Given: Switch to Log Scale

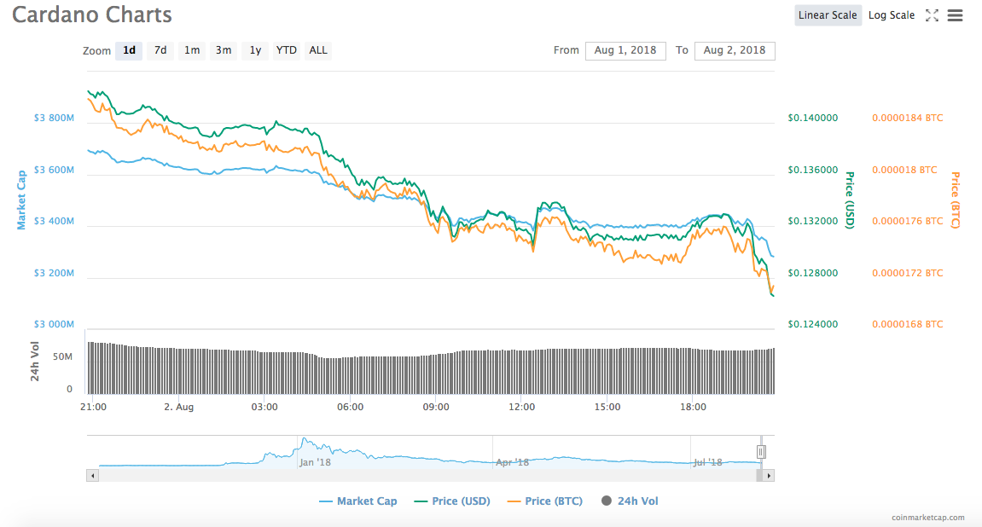Looking at the screenshot, I should (892, 15).
